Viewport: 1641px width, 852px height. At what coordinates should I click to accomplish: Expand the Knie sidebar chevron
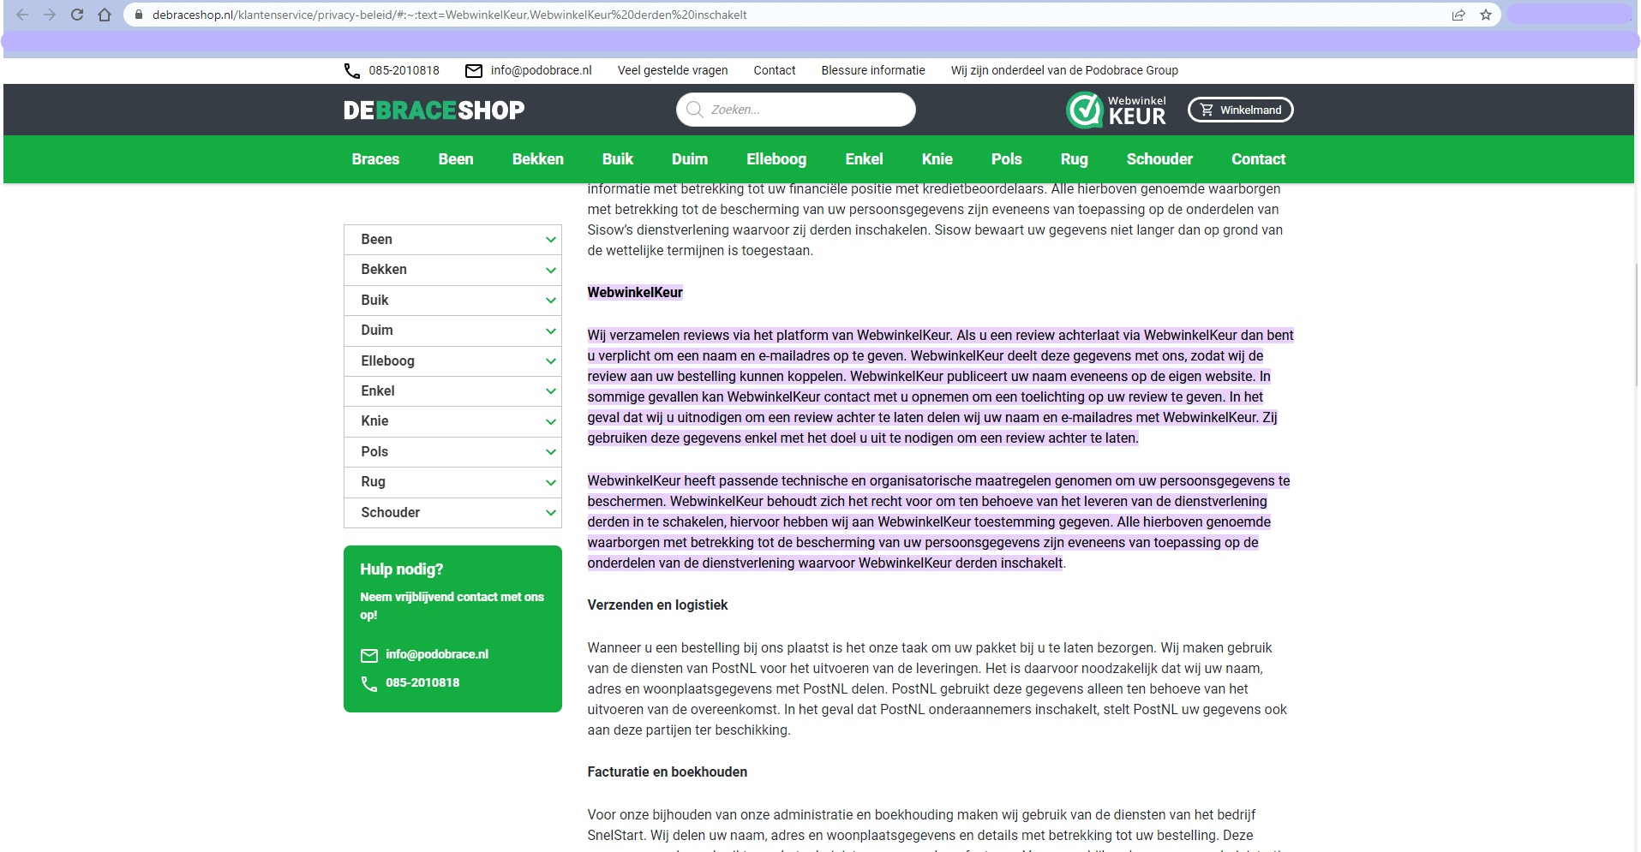coord(550,421)
